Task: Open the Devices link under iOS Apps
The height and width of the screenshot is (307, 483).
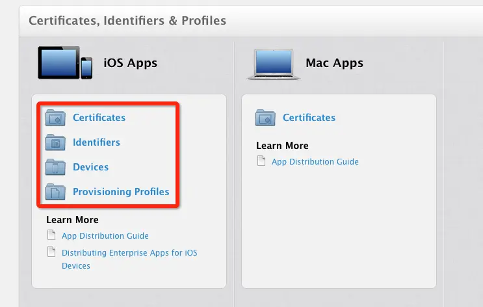Action: 90,167
